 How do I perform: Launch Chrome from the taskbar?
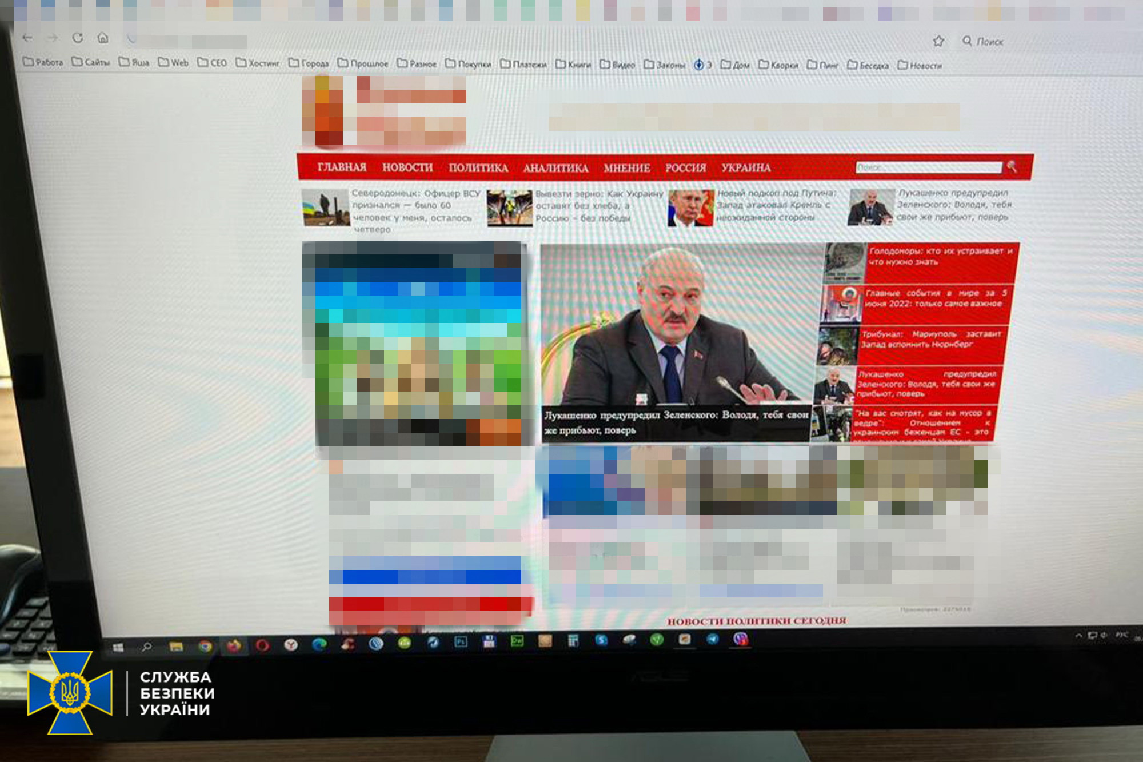coord(205,647)
